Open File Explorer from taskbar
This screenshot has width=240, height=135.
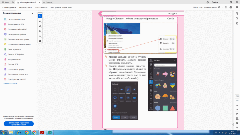point(11,132)
